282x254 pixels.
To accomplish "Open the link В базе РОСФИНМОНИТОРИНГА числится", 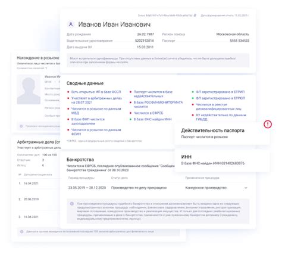I will click(158, 104).
